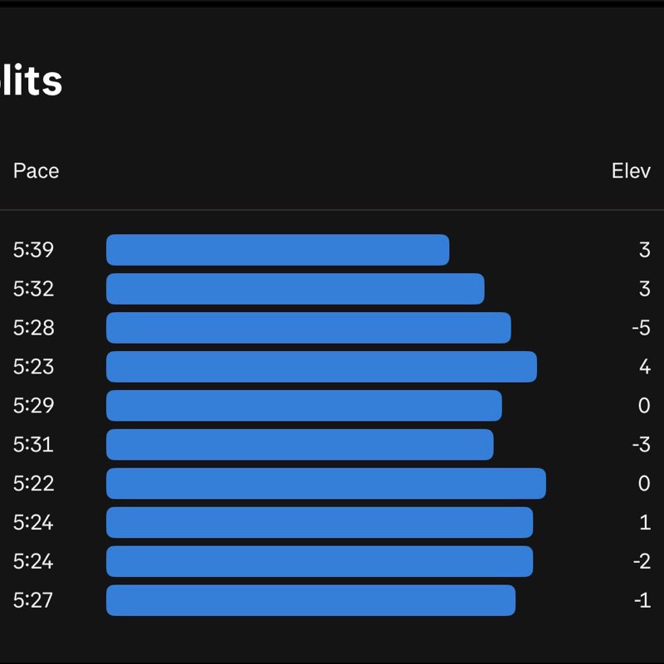Viewport: 664px width, 664px height.
Task: Click the elevation value 1
Action: [x=645, y=523]
